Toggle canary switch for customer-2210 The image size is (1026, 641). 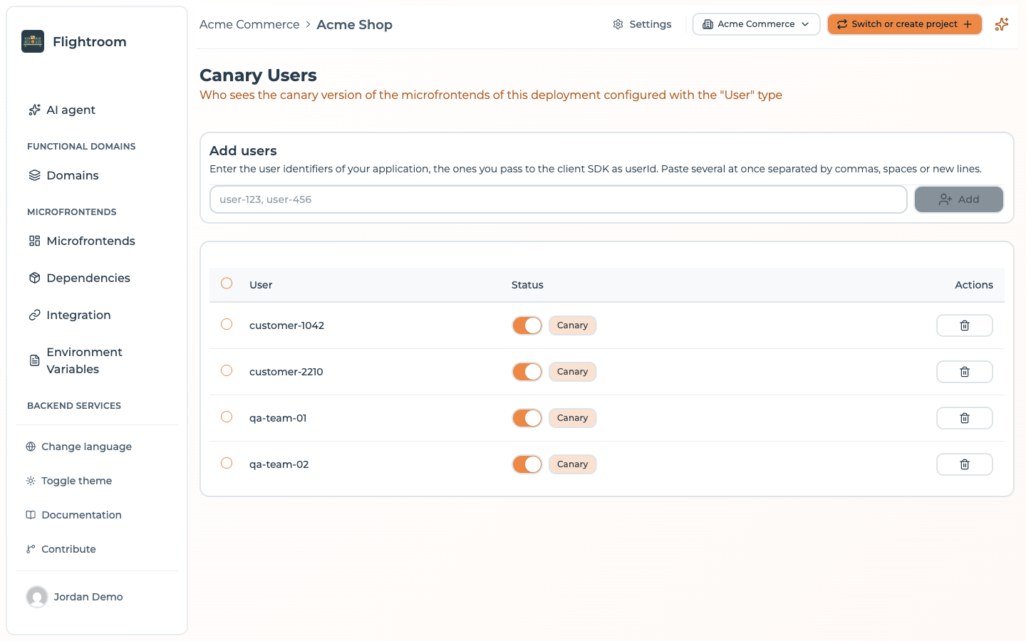tap(527, 372)
